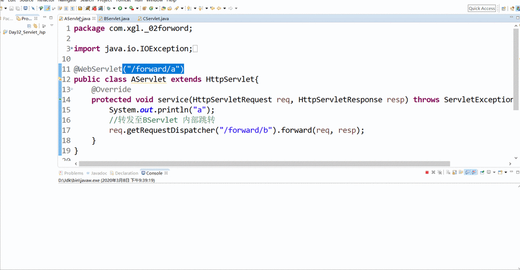The height and width of the screenshot is (270, 520).
Task: Open the New Java Class dropdown arrow
Action: (157, 8)
